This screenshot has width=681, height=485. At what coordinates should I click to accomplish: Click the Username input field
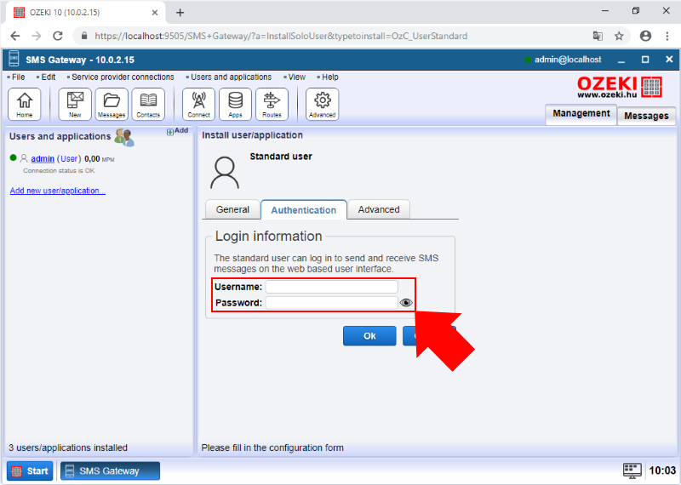[332, 287]
